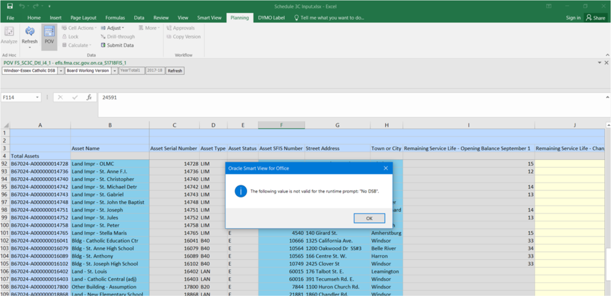The width and height of the screenshot is (611, 297).
Task: Open the Adjust dropdown menu
Action: point(113,28)
